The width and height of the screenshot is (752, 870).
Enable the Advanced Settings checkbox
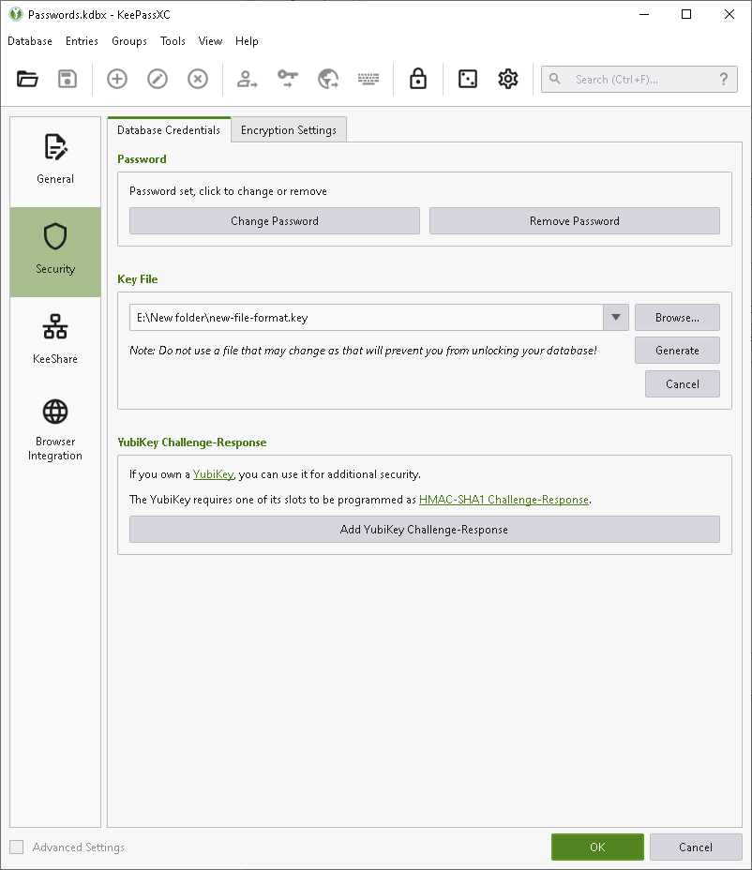click(17, 847)
